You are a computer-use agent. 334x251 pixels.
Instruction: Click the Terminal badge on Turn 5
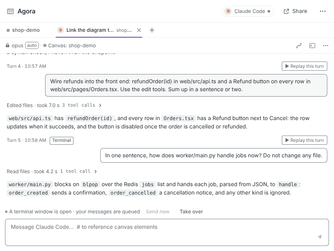(x=61, y=141)
